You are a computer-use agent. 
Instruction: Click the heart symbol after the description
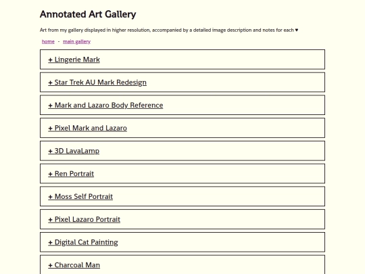coord(297,30)
